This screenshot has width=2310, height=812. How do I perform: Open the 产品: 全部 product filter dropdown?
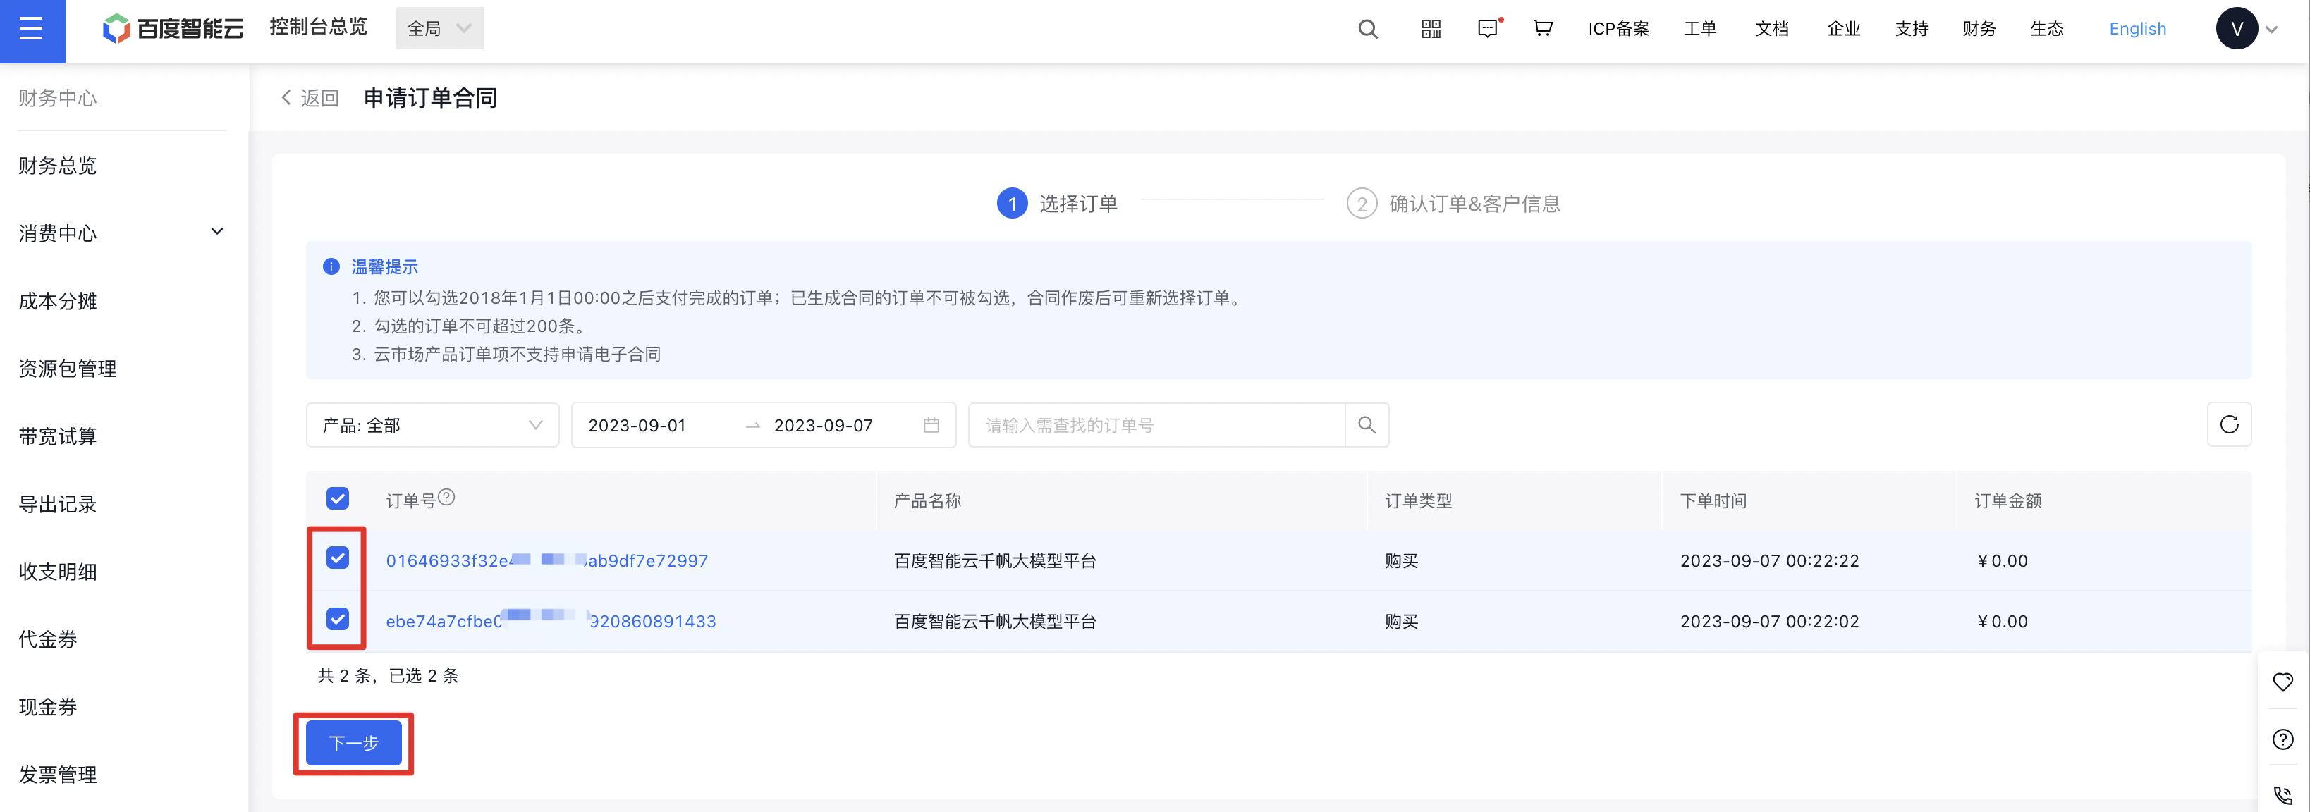[432, 425]
